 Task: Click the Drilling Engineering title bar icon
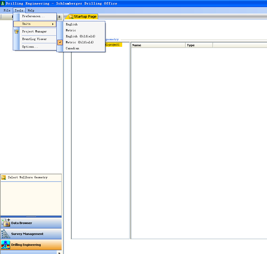click(x=3, y=3)
